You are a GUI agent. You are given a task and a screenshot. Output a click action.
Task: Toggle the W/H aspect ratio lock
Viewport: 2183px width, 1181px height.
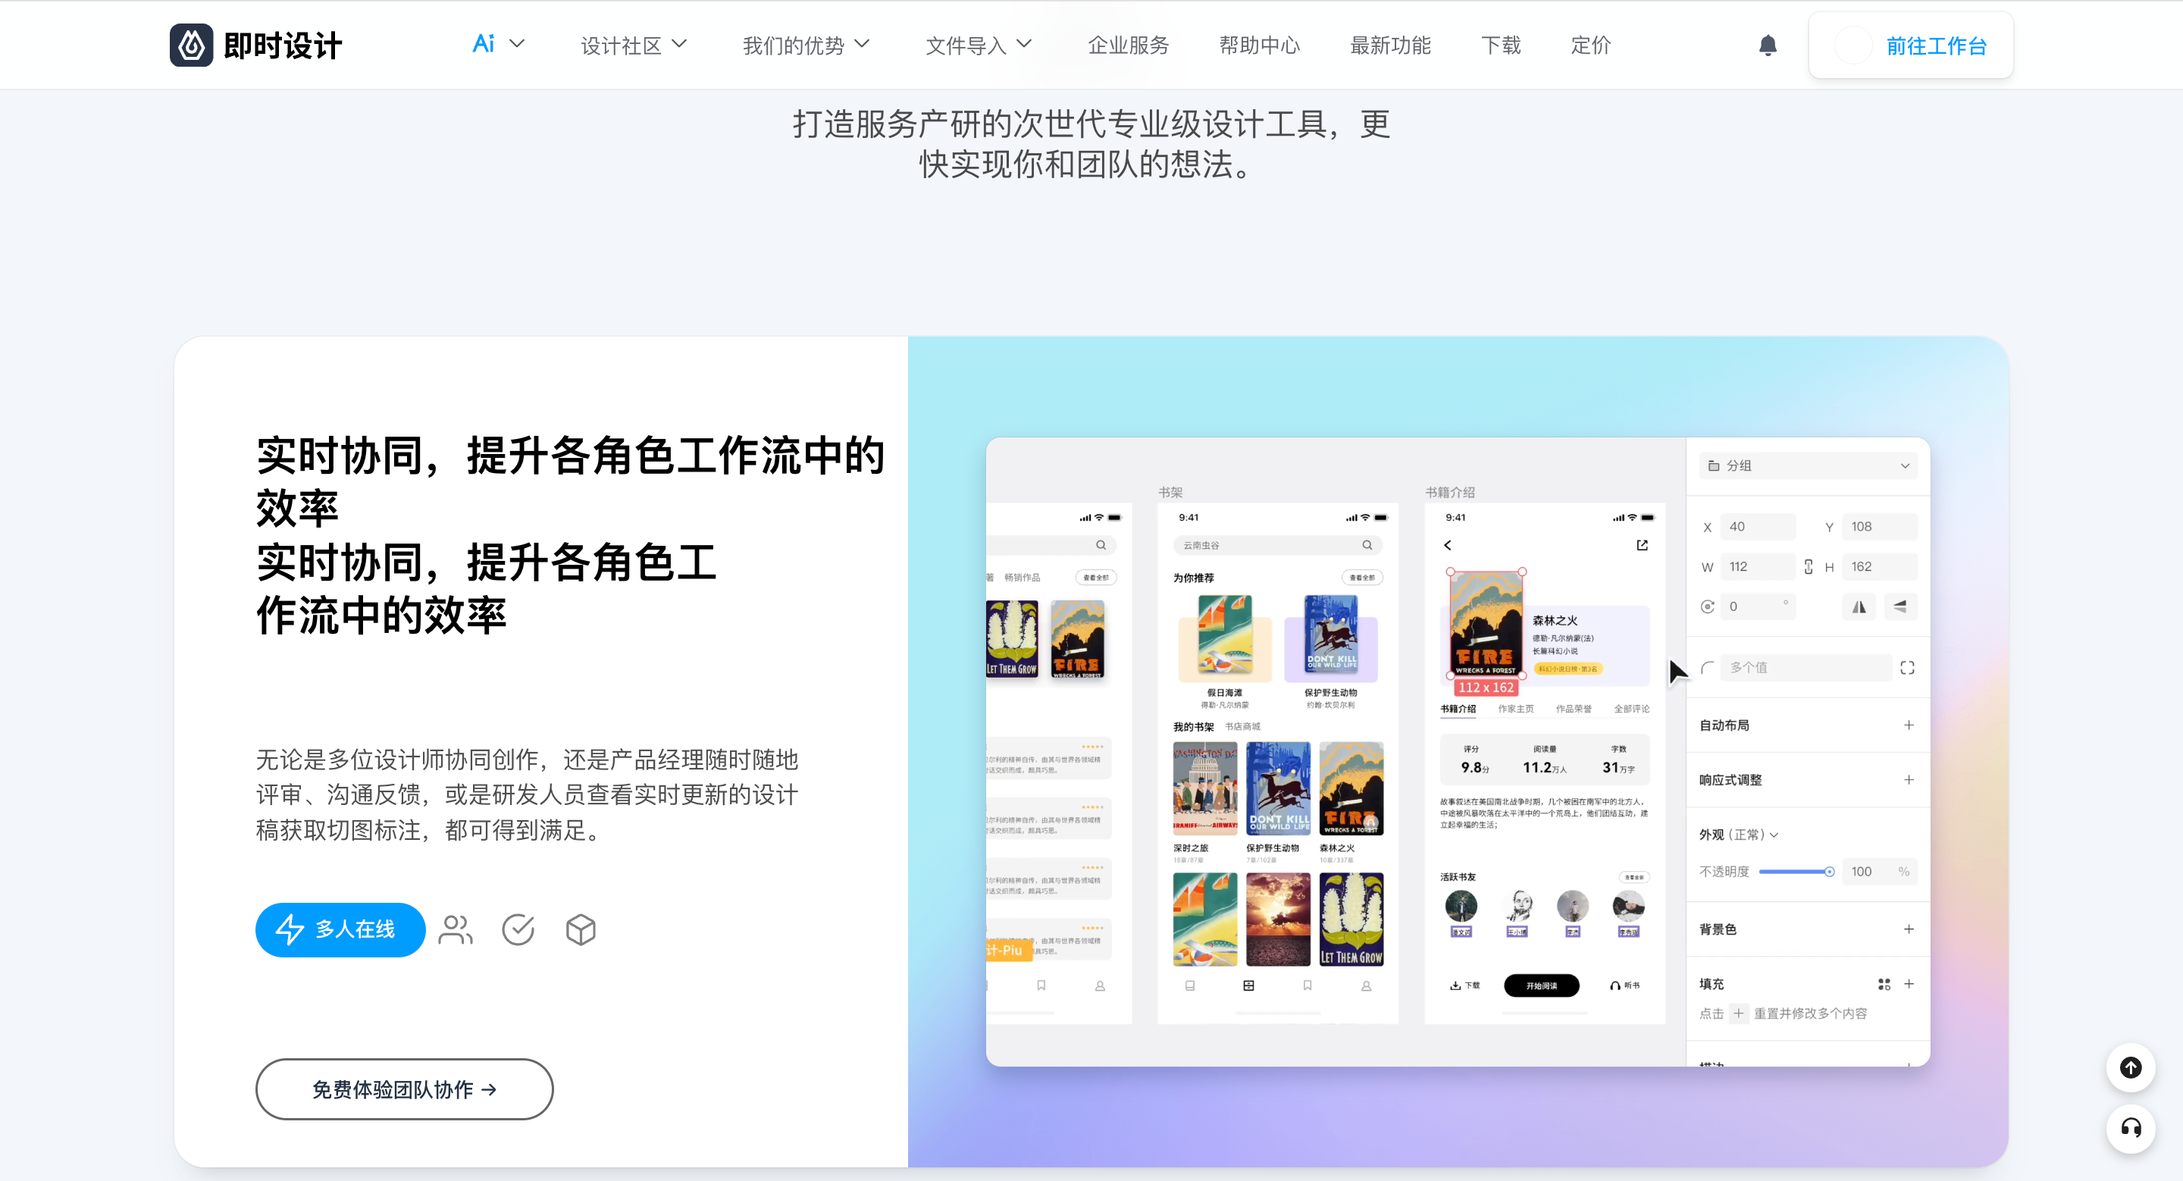tap(1809, 566)
